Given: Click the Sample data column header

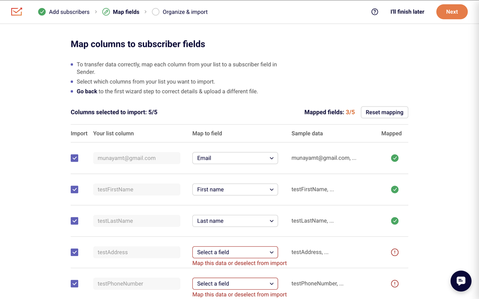Looking at the screenshot, I should point(307,133).
